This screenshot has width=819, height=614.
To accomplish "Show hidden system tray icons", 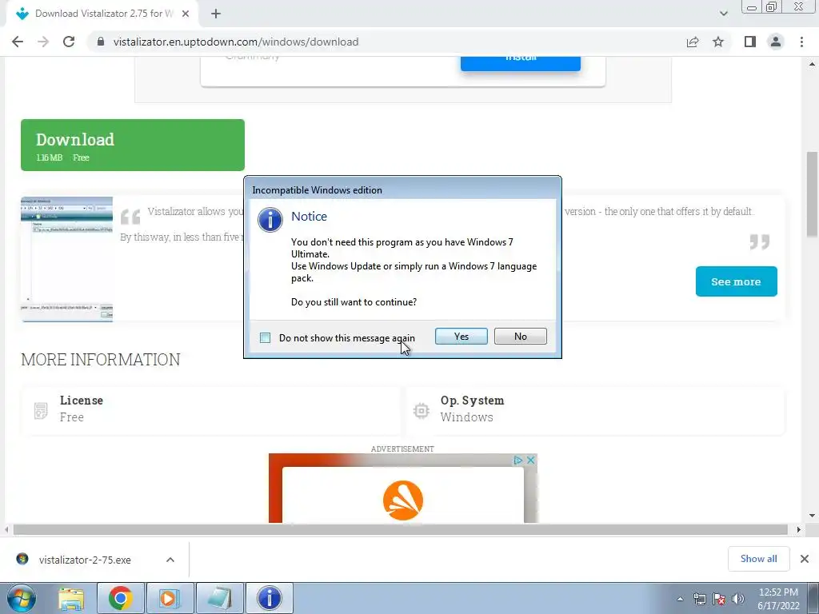I will coord(680,599).
